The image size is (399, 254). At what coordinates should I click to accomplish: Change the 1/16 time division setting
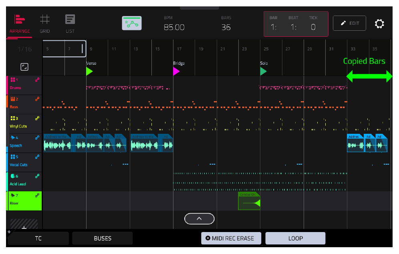click(25, 49)
